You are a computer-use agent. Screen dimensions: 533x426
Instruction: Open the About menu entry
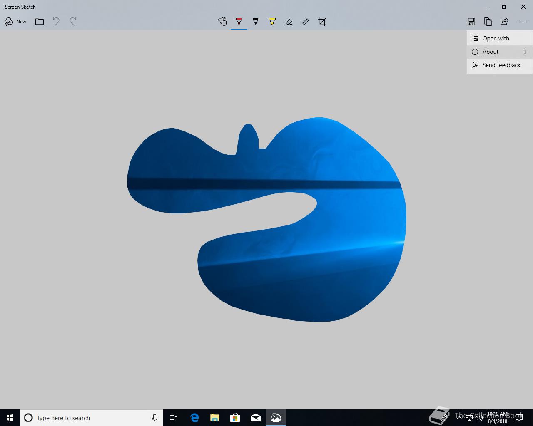(500, 52)
